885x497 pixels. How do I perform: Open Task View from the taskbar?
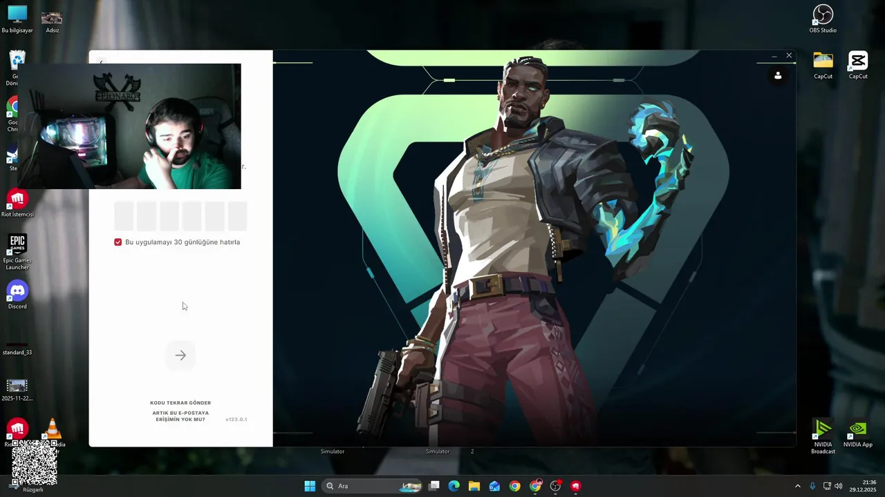click(x=434, y=486)
